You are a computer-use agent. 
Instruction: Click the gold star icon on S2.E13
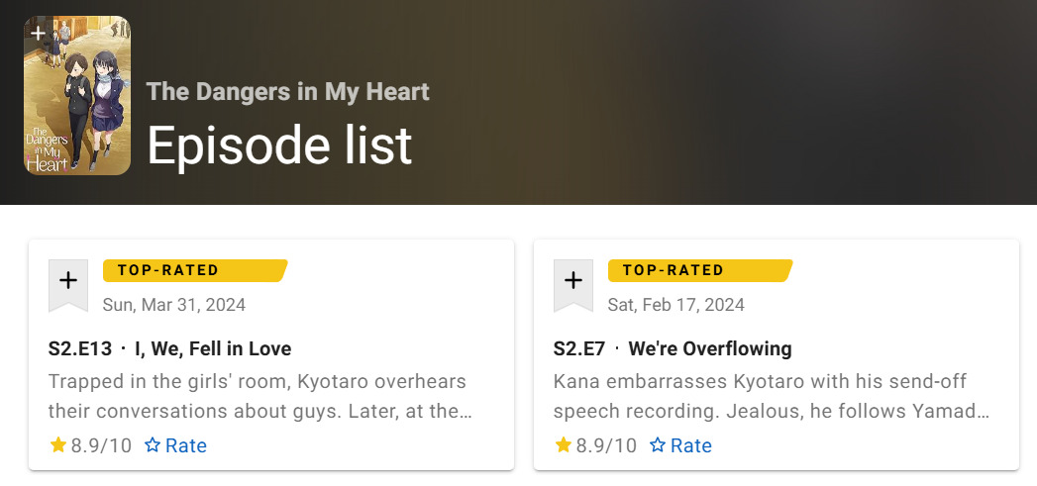[58, 445]
